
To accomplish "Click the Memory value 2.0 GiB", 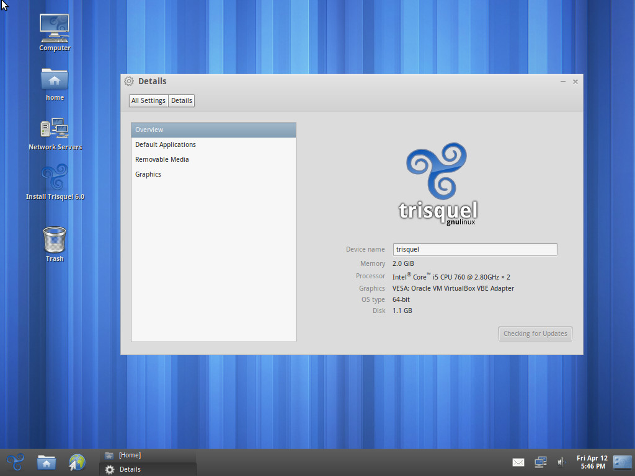I will pos(403,263).
